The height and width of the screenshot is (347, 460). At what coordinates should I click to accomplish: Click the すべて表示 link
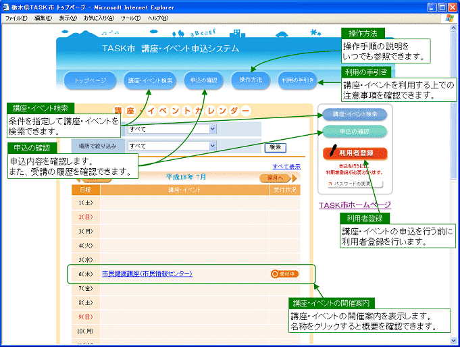(x=286, y=166)
